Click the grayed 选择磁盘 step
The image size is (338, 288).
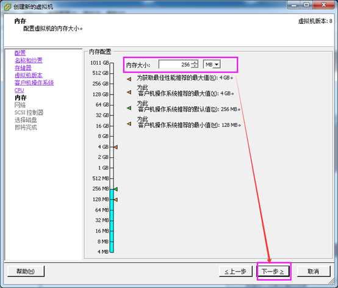(26, 120)
